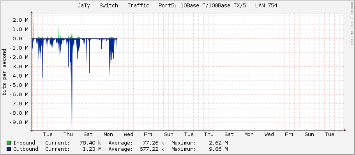355x155 pixels.
Task: Click the -2.0 M y-axis label
Action: (x=19, y=57)
